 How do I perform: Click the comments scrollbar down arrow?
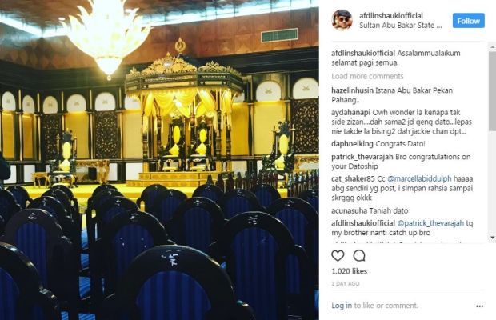(493, 237)
